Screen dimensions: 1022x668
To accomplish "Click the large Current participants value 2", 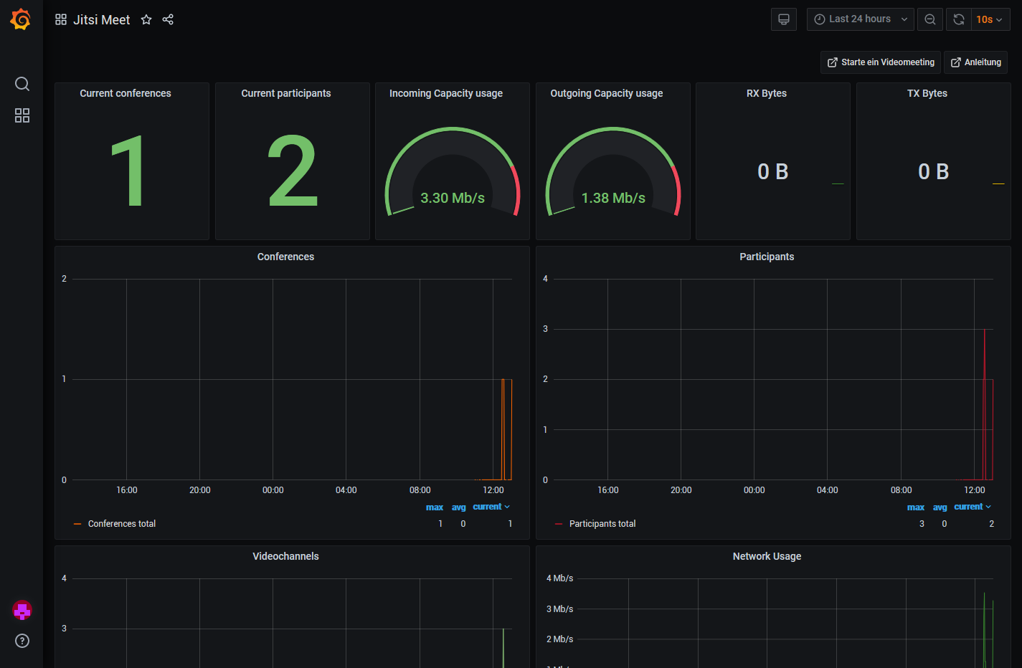I will [x=293, y=171].
